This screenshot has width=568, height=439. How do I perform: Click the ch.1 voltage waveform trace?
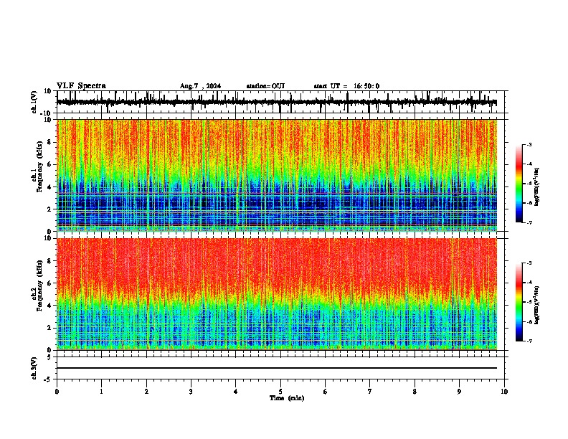click(x=277, y=103)
